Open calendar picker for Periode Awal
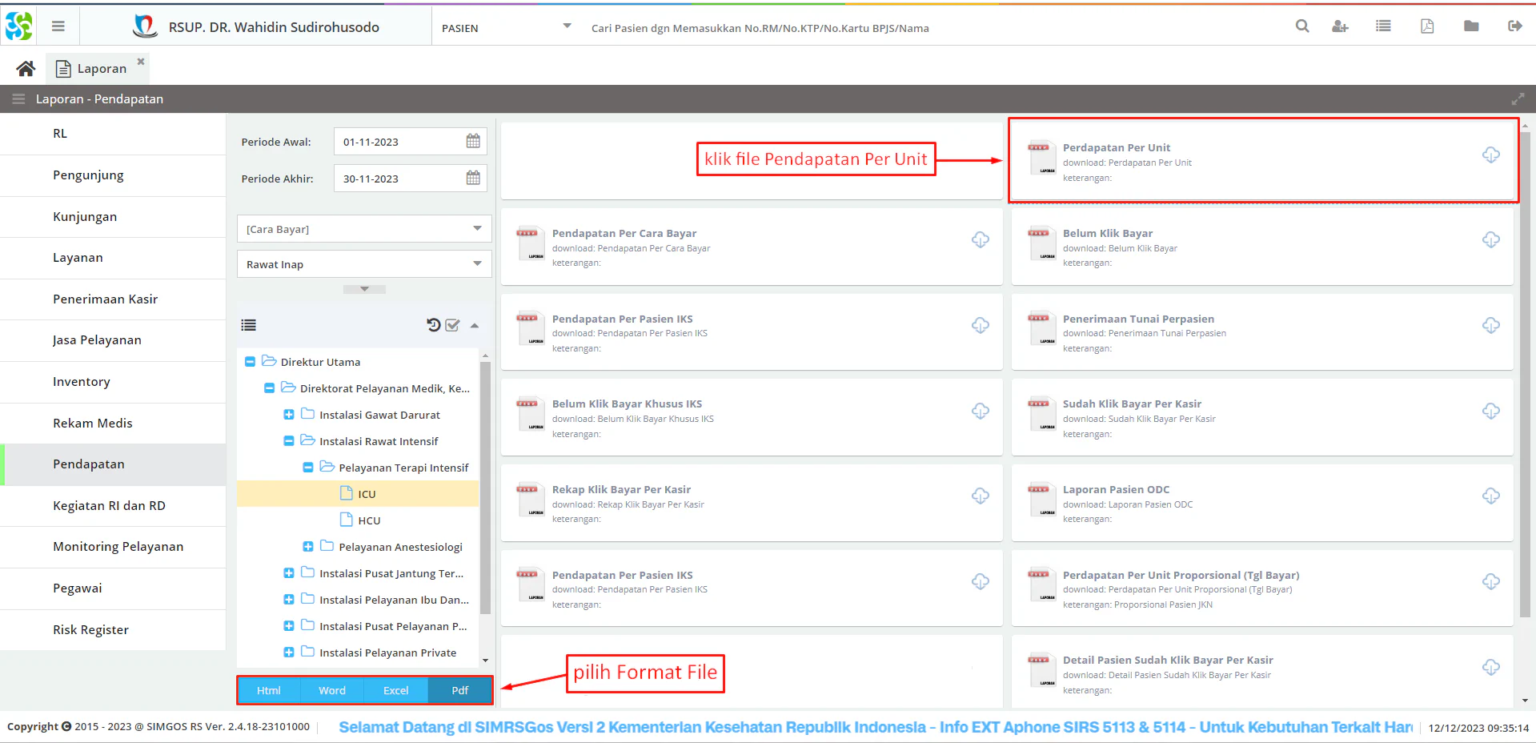 pyautogui.click(x=473, y=142)
